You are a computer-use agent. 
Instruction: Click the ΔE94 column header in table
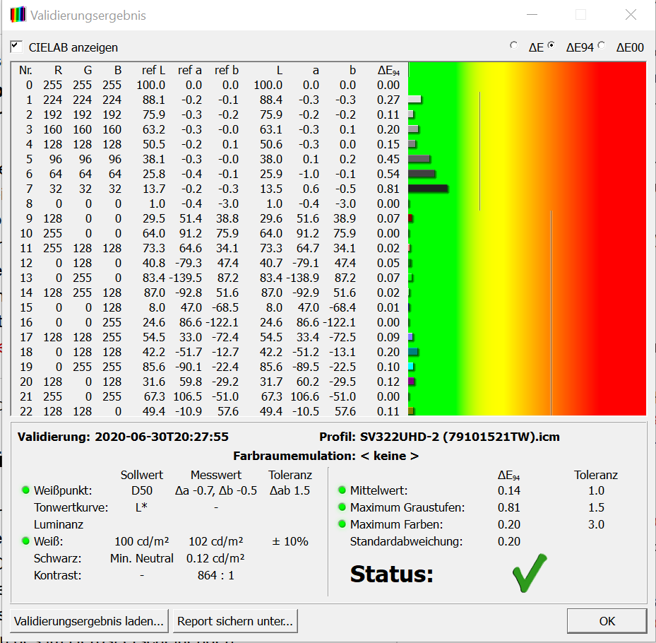pos(388,70)
